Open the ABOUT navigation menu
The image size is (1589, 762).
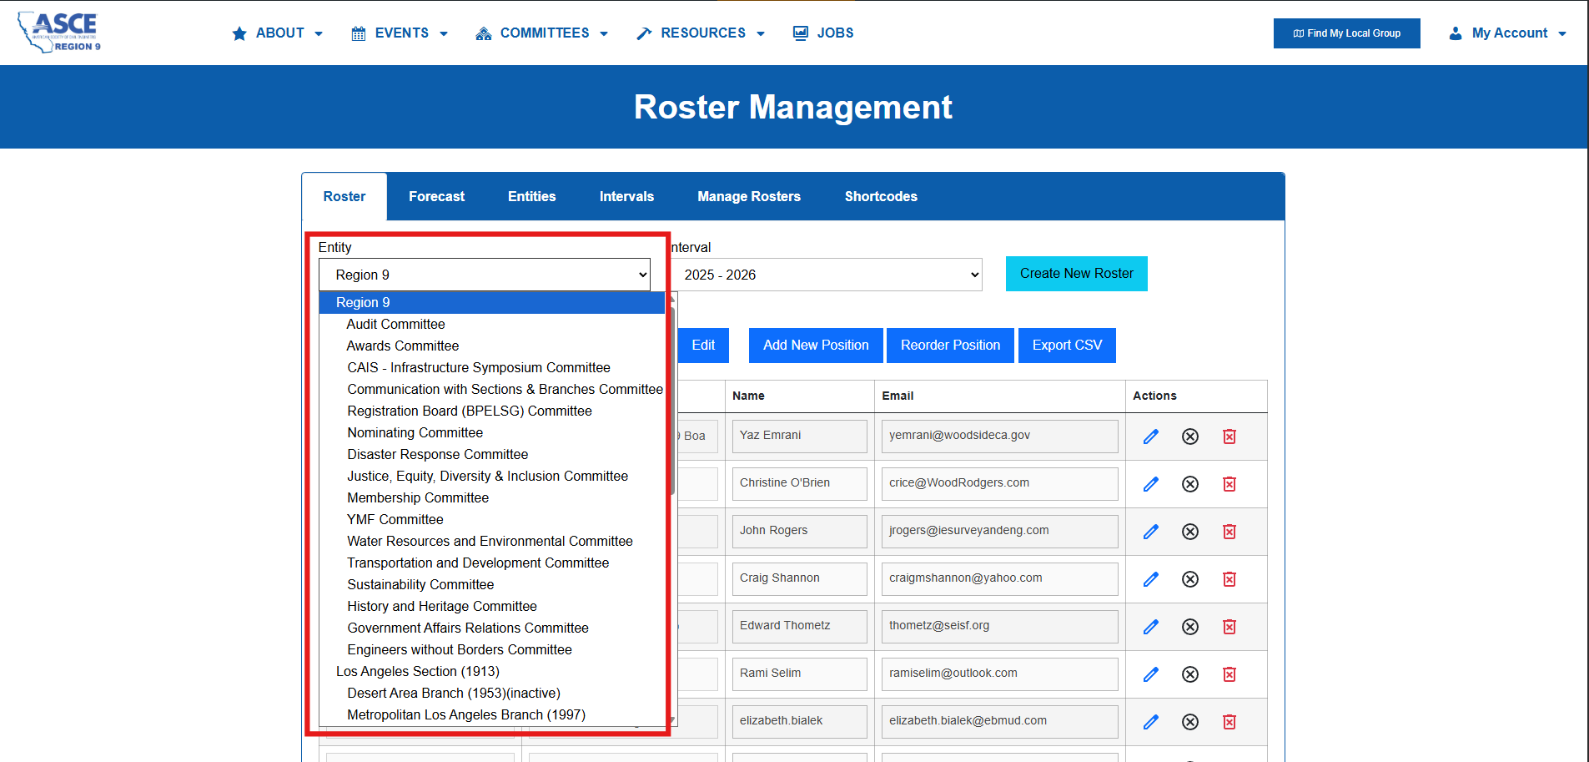(x=277, y=33)
